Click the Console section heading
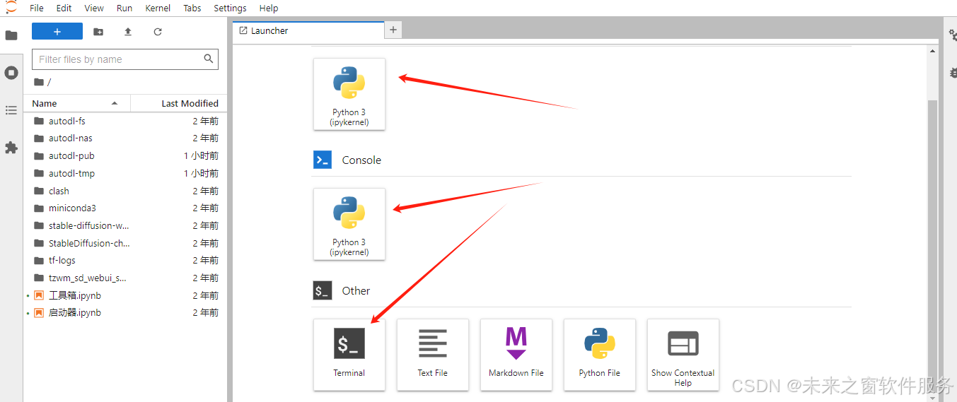 click(x=361, y=160)
